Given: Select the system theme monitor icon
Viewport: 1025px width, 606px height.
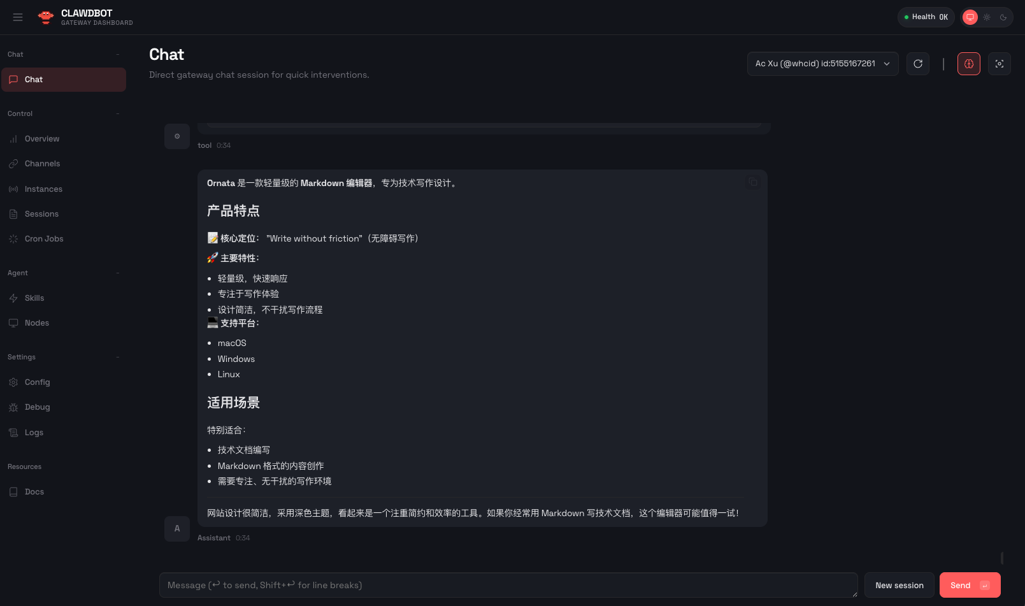Looking at the screenshot, I should [x=970, y=17].
